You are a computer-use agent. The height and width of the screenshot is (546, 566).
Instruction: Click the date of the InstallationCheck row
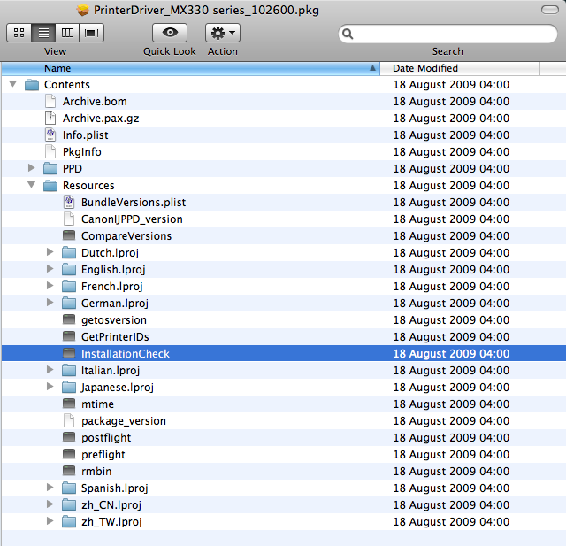tap(451, 353)
